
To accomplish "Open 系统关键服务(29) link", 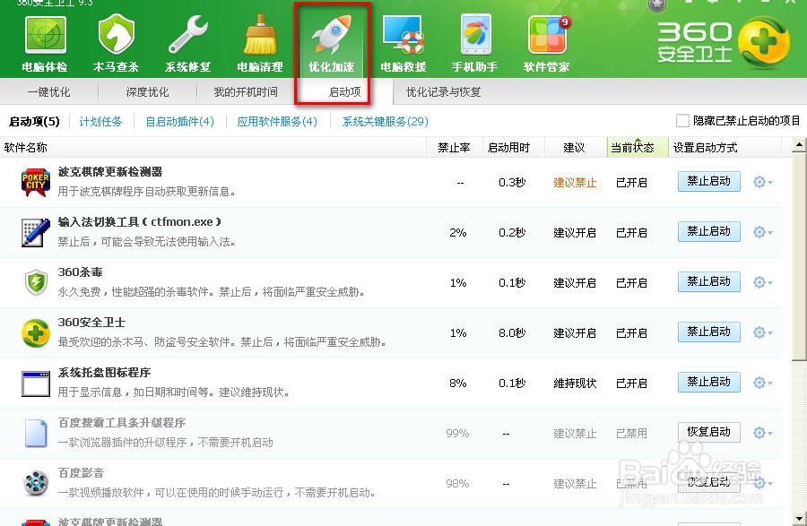I will (385, 122).
